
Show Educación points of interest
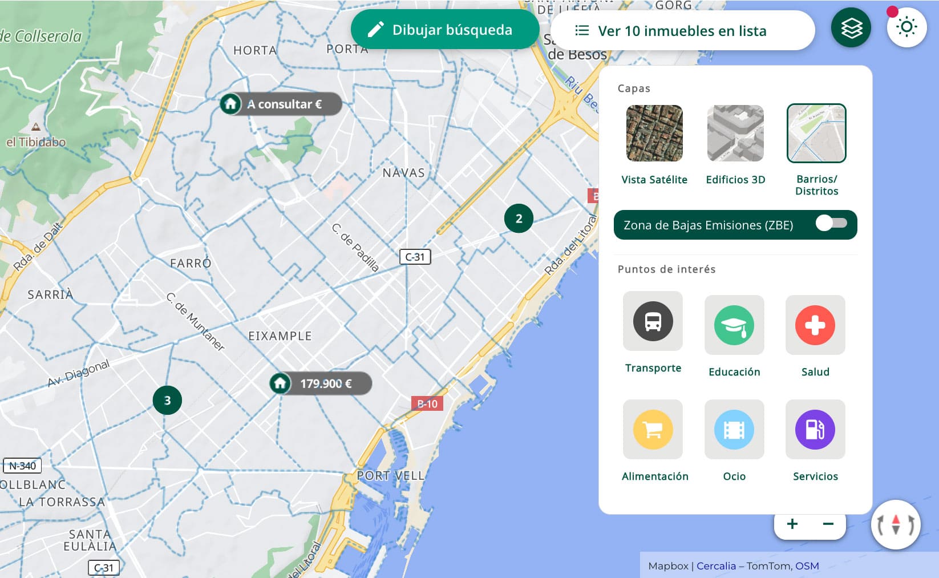tap(734, 325)
